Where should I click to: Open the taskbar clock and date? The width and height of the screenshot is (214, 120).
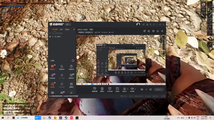point(204,118)
